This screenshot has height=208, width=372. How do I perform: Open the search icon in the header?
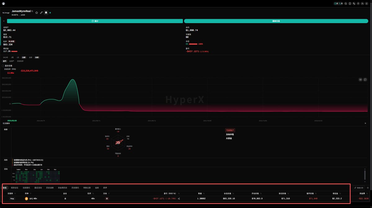pyautogui.click(x=346, y=3)
